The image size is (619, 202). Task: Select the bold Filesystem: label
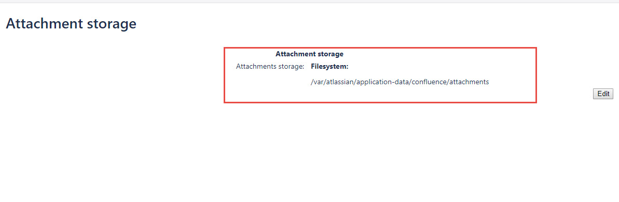[x=329, y=67]
